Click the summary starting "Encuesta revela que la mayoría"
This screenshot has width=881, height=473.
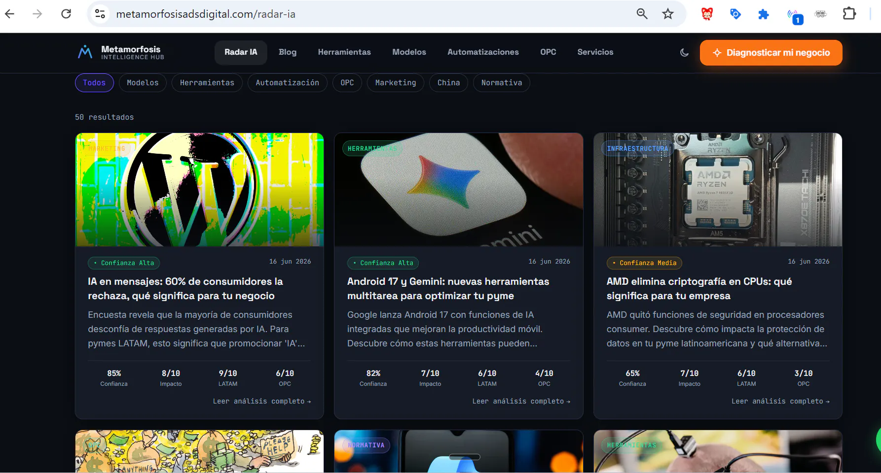pyautogui.click(x=196, y=329)
